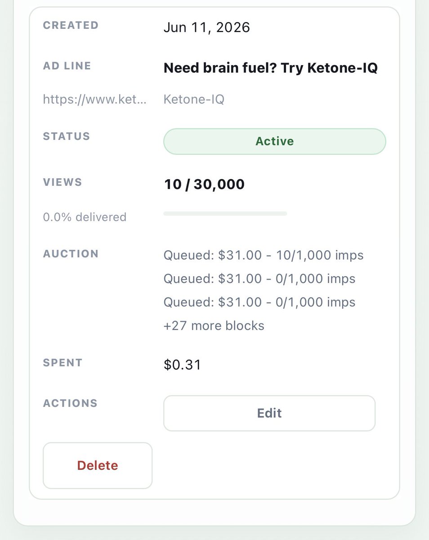This screenshot has width=429, height=540.
Task: Click the Jun 11, 2026 created date
Action: (206, 27)
